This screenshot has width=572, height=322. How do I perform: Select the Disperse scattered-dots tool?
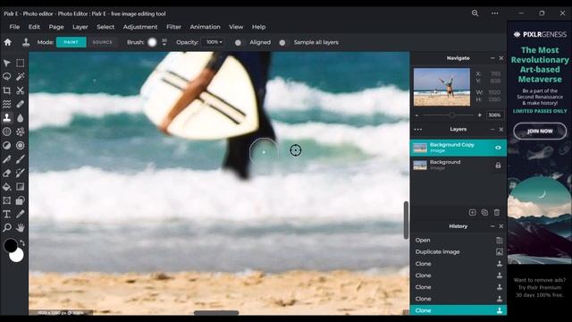(20, 131)
